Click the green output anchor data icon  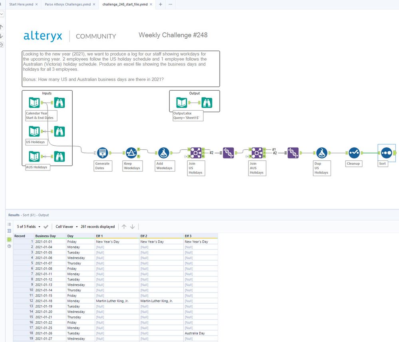9,239
